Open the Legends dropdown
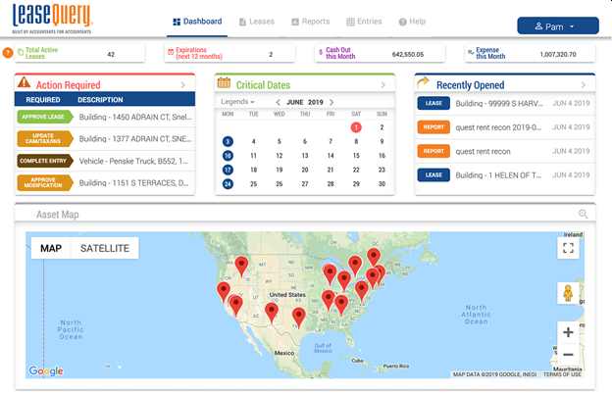612x393 pixels. [x=237, y=102]
